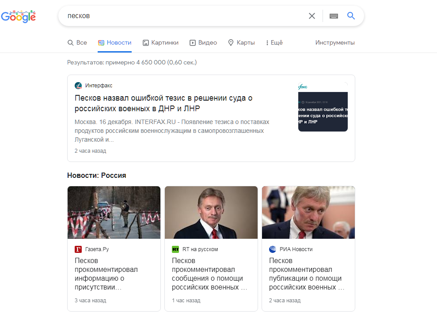This screenshot has width=437, height=316.
Task: Click the РИА Новости globe logo
Action: [273, 249]
